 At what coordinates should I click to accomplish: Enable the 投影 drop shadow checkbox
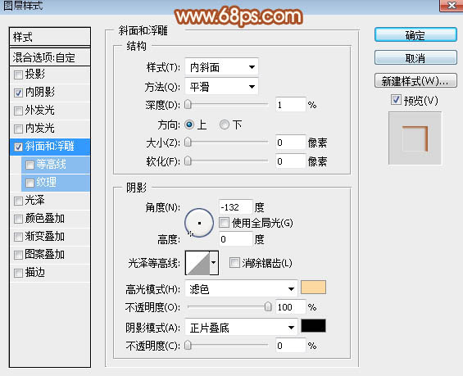click(x=18, y=75)
